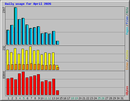Click the orange sites bar for day 1
This screenshot has width=130, height=101.
8,67
